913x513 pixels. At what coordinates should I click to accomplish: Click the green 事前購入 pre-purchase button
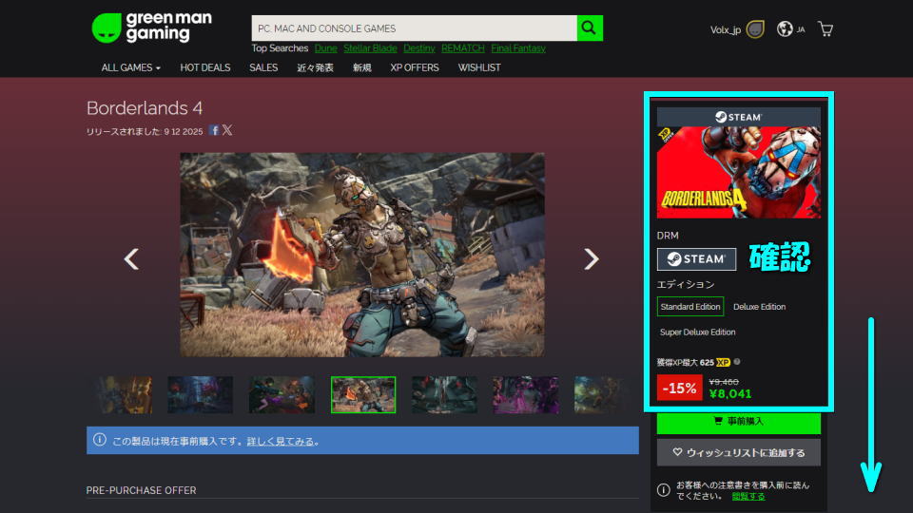738,422
